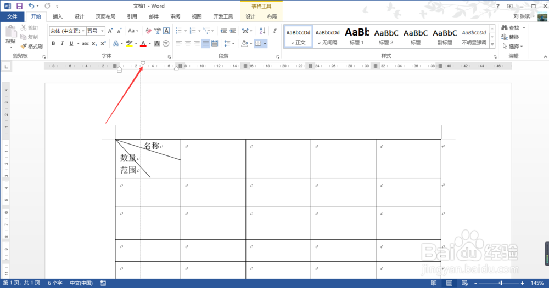
Task: Click the Shrink Font icon
Action: 119,31
